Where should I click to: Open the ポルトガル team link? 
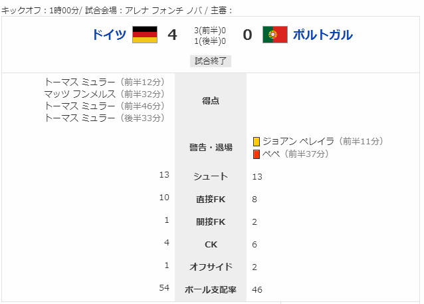[323, 35]
